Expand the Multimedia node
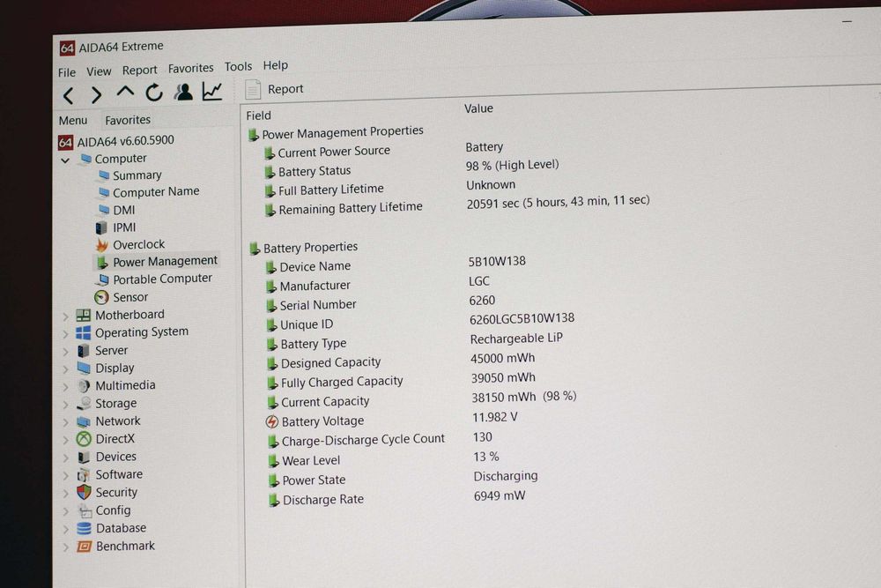 tap(66, 387)
